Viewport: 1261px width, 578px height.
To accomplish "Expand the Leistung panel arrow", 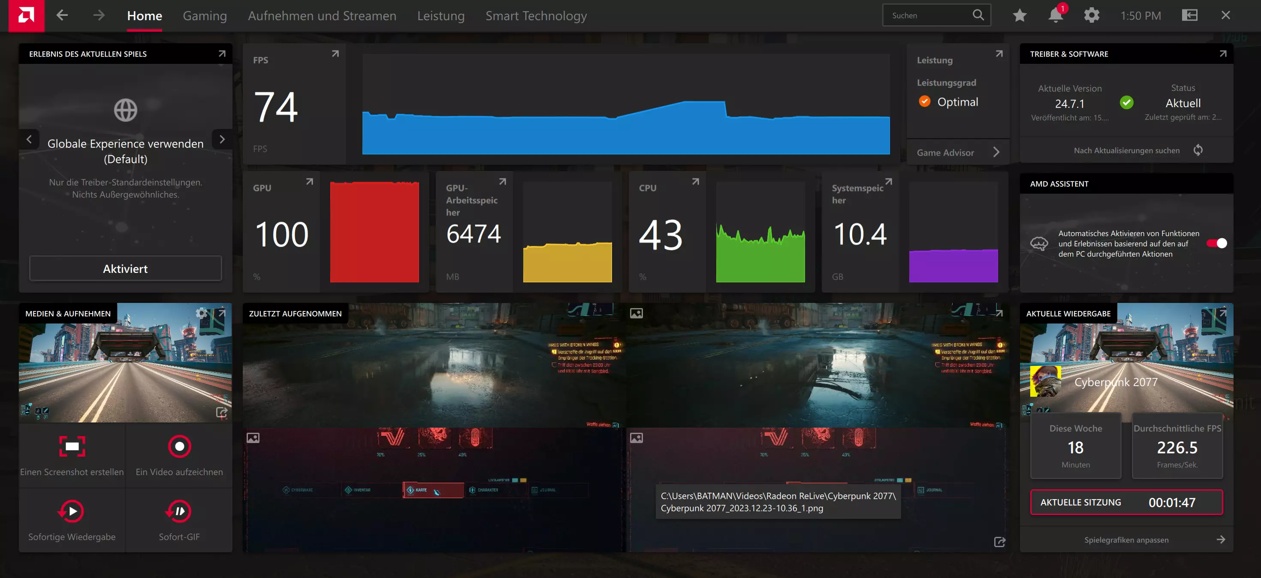I will point(999,54).
